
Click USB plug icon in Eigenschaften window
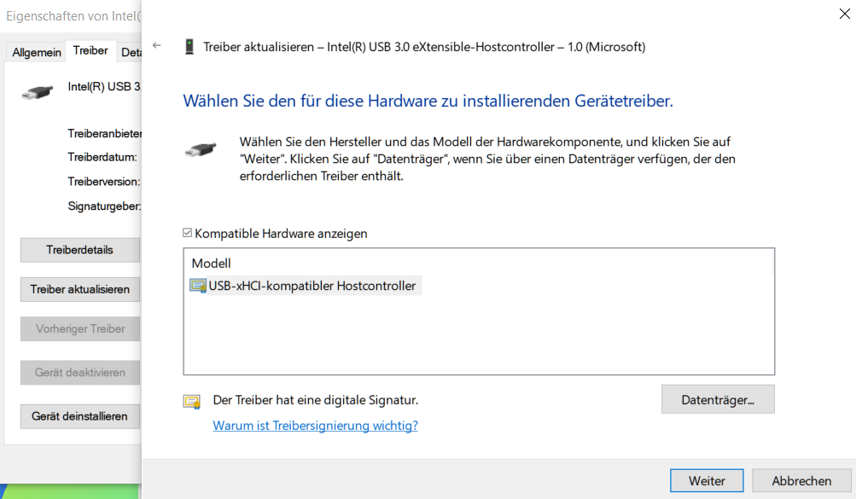click(x=37, y=92)
